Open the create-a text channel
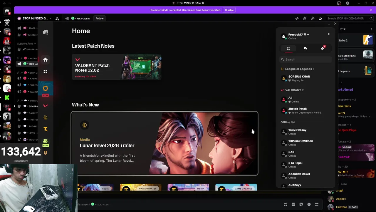This screenshot has height=212, width=376. click(27, 49)
